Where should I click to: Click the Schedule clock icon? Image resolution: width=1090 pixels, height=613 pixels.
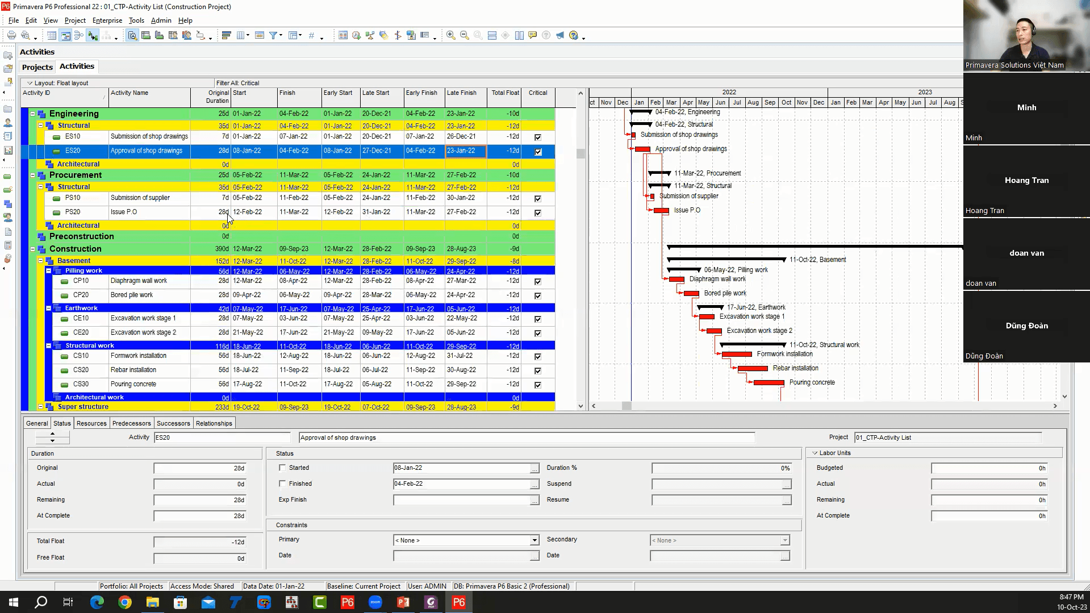pos(356,35)
